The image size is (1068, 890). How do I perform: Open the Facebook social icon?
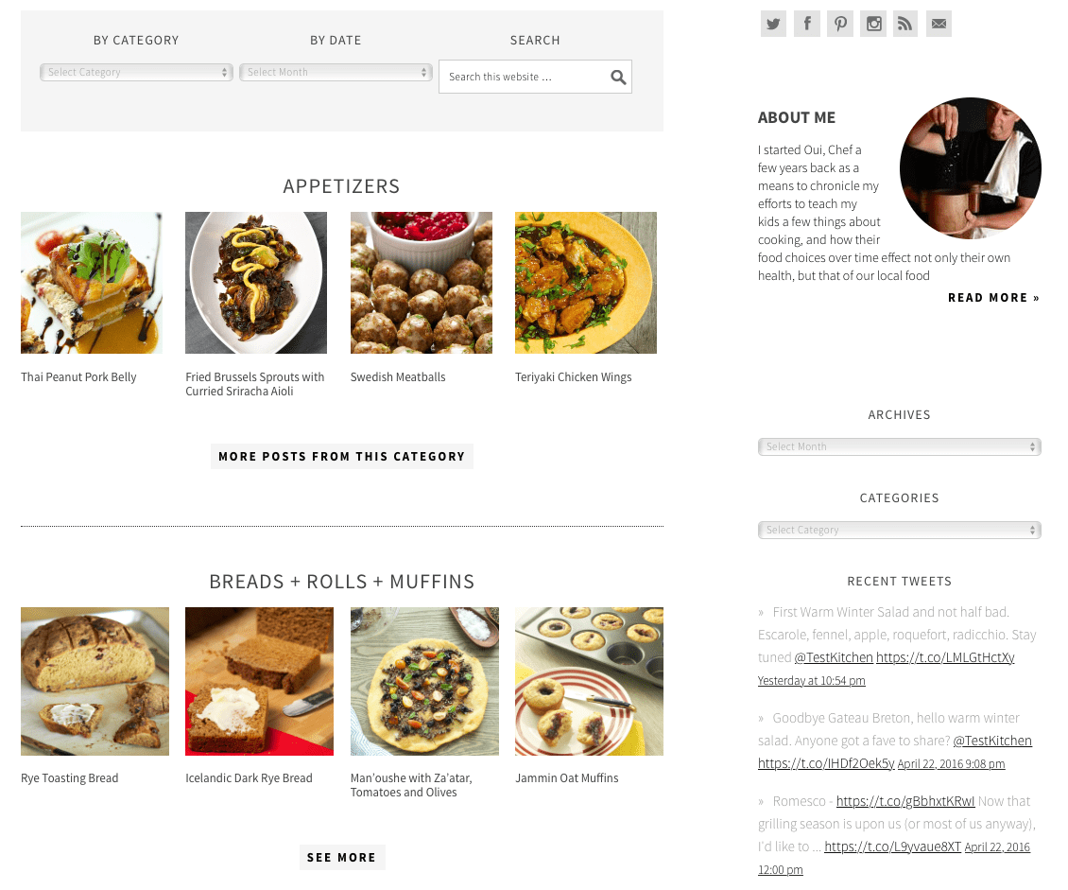806,24
